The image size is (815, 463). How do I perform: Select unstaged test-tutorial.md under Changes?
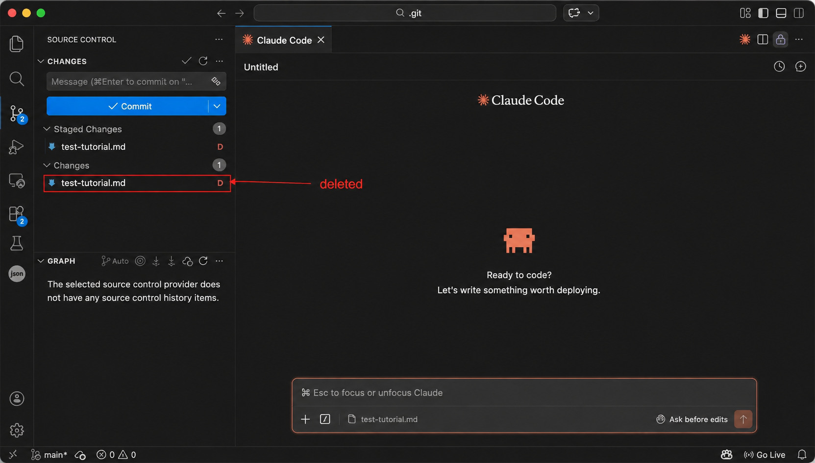coord(137,183)
